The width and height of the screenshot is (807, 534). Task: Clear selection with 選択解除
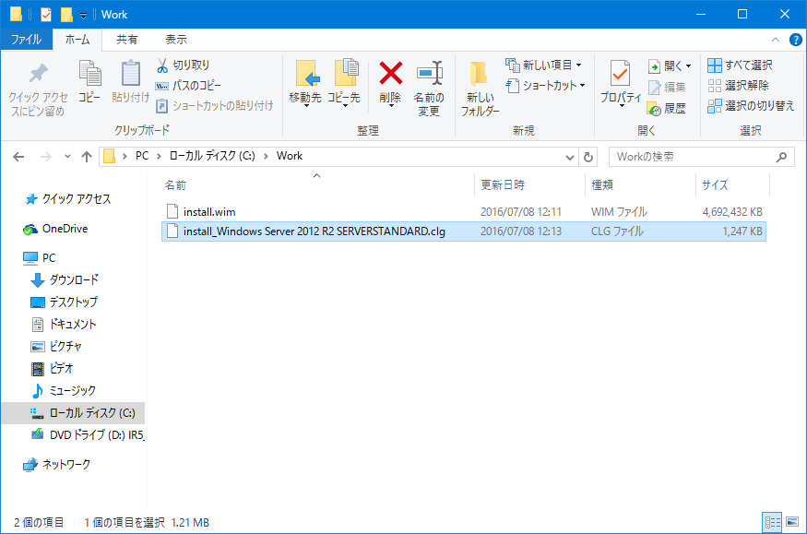pyautogui.click(x=738, y=86)
